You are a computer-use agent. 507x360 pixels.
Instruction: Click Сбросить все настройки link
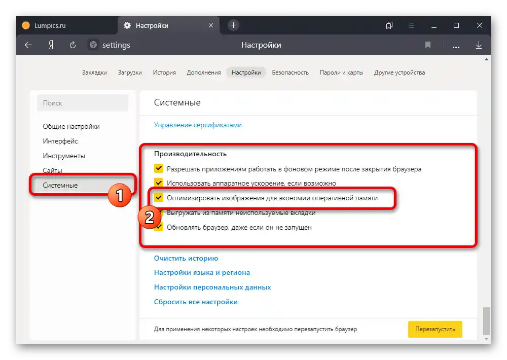point(196,302)
